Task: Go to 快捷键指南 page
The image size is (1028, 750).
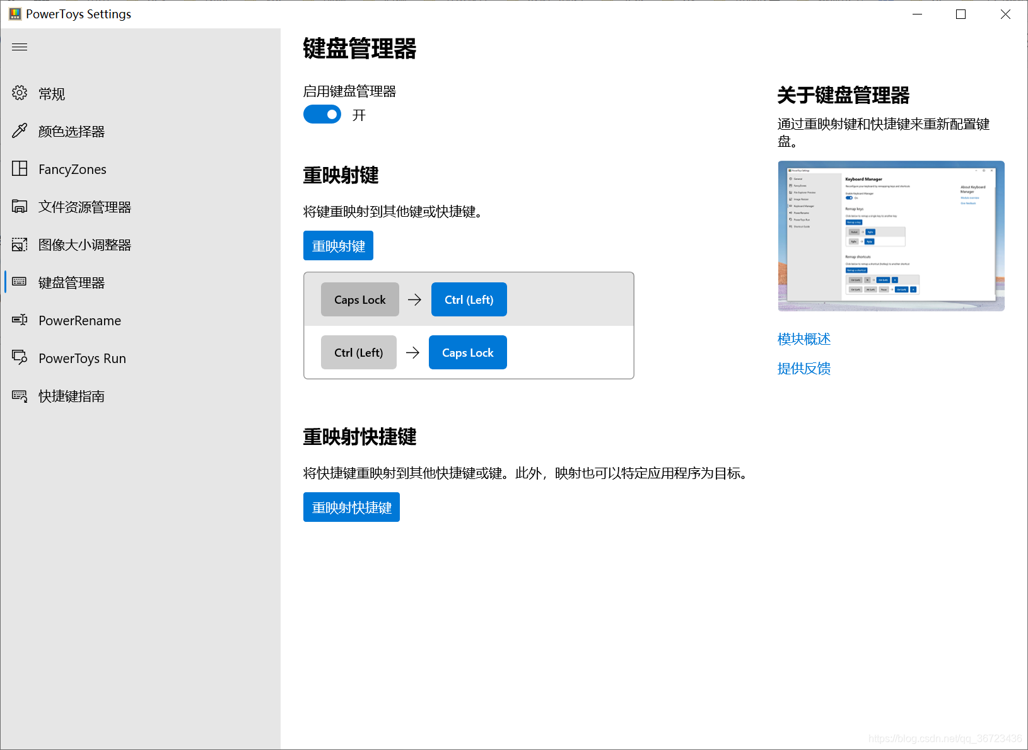Action: (x=140, y=396)
